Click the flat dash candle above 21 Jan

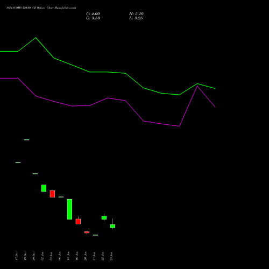pos(95,235)
